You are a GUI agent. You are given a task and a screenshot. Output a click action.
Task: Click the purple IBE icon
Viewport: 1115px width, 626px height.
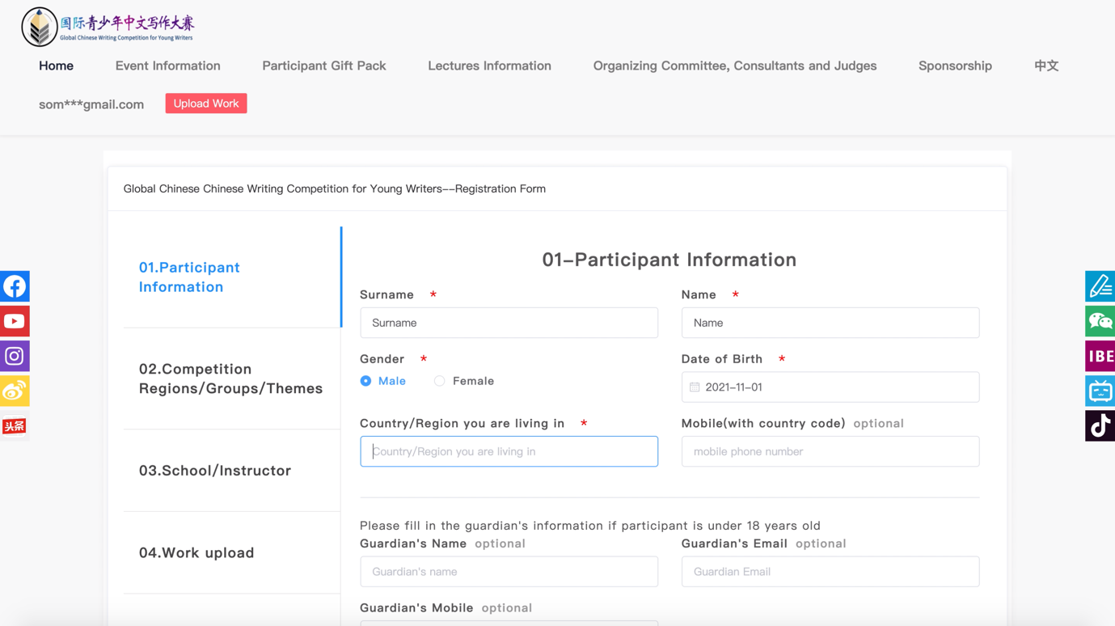(1100, 356)
